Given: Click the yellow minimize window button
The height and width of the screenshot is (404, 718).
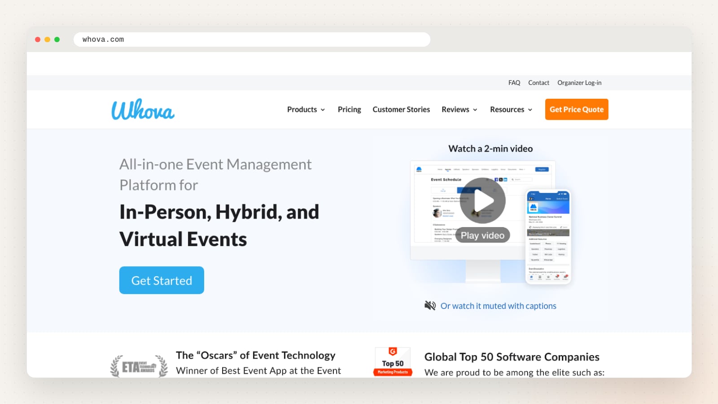Looking at the screenshot, I should [47, 40].
